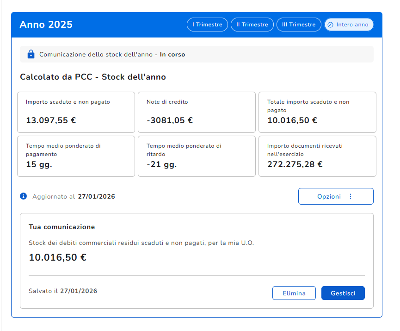This screenshot has height=331, width=400.
Task: Click the Comunicazione dello stock status banner
Action: [197, 54]
